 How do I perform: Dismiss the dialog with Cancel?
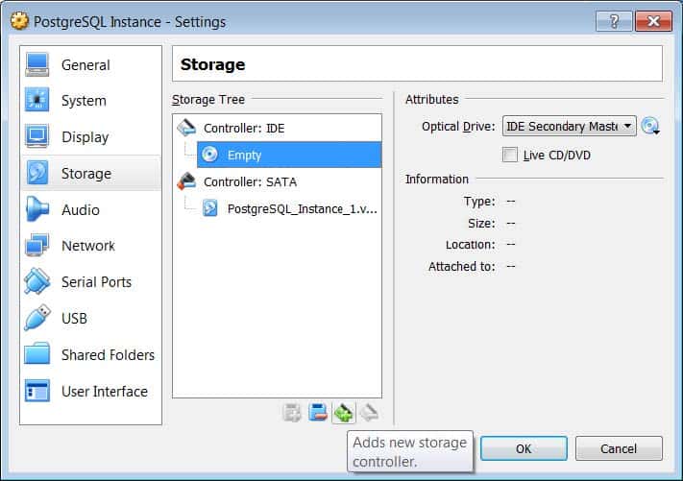click(619, 448)
